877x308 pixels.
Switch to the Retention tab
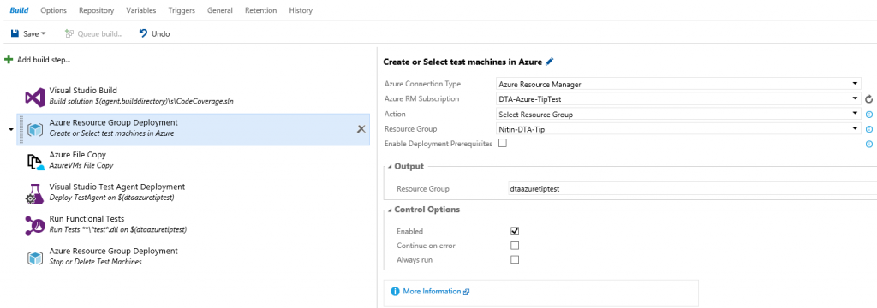260,10
